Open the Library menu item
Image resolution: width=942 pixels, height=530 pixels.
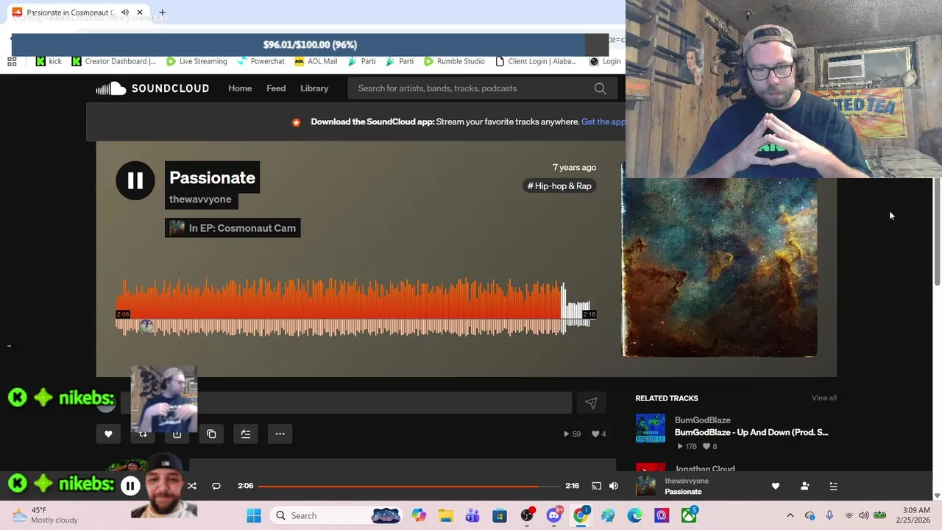tap(314, 88)
